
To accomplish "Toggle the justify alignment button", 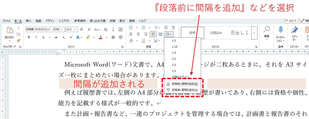I will point(153,34).
